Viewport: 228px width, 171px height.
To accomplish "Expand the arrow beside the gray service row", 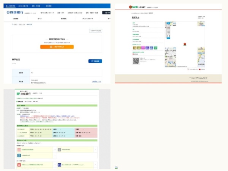I will (95, 150).
